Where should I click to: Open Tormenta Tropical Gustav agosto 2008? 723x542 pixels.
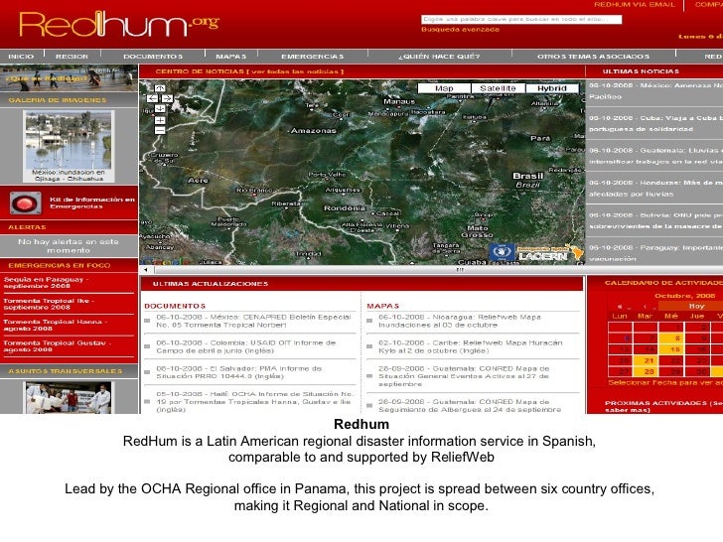[57, 346]
